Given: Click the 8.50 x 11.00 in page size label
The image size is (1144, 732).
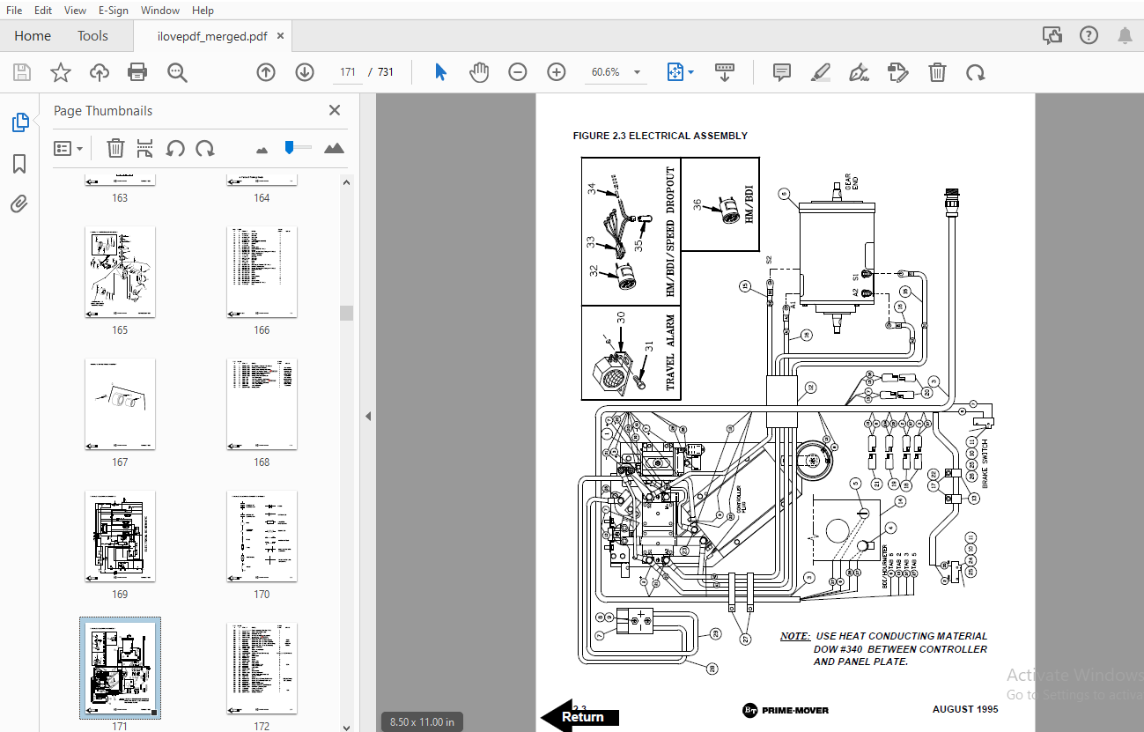Looking at the screenshot, I should point(423,722).
